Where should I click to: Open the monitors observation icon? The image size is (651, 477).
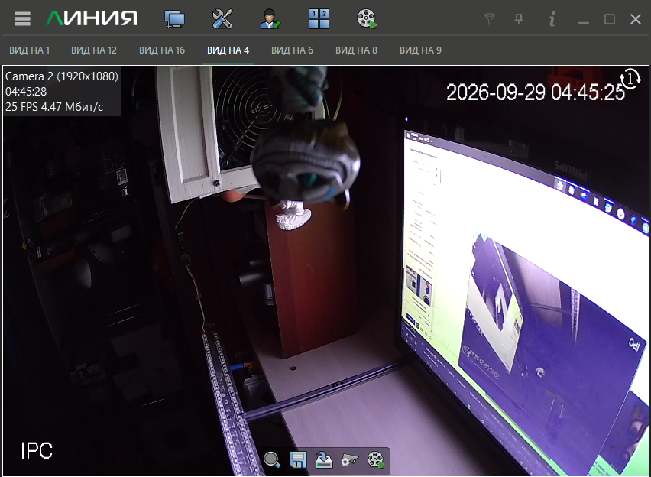click(174, 19)
